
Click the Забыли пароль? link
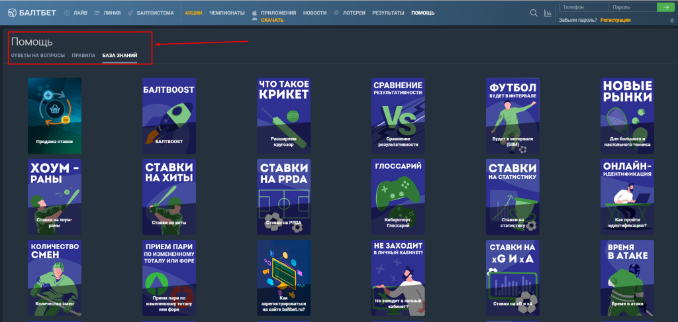click(578, 21)
